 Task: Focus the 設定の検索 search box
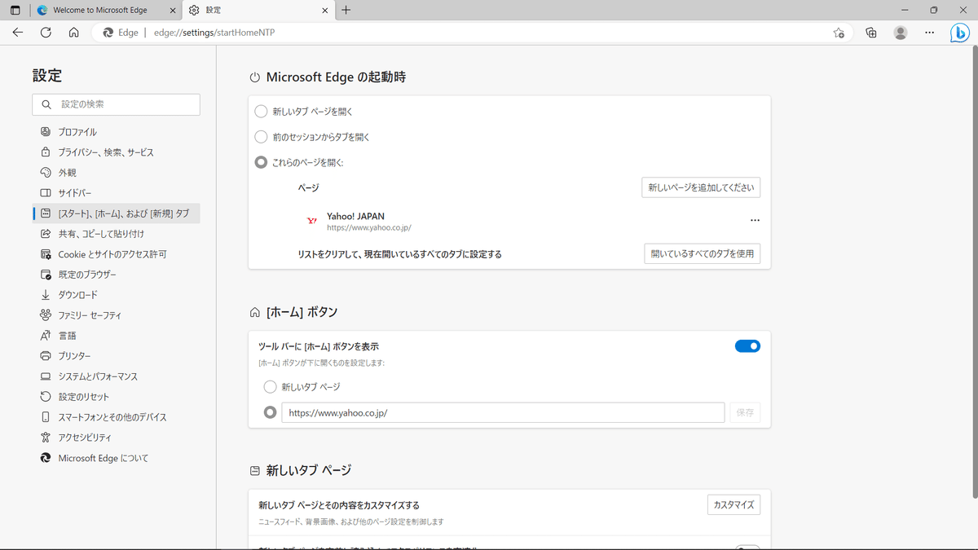tap(116, 104)
